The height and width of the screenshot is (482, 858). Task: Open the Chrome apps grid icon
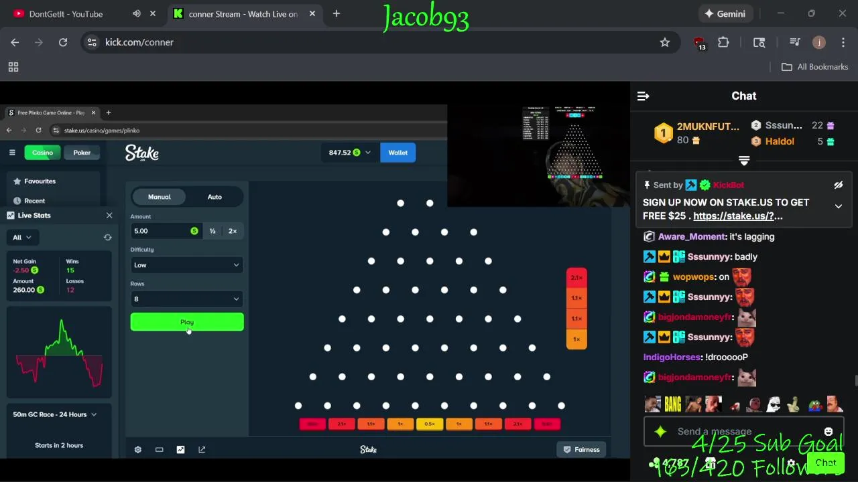pos(13,67)
